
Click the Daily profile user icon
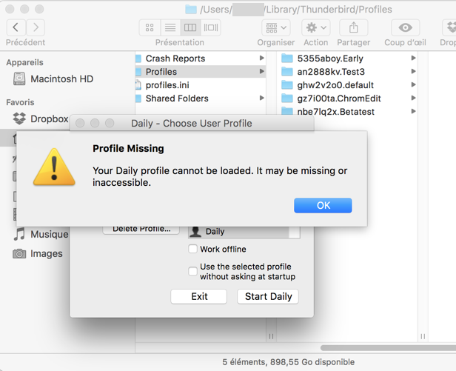pos(195,232)
